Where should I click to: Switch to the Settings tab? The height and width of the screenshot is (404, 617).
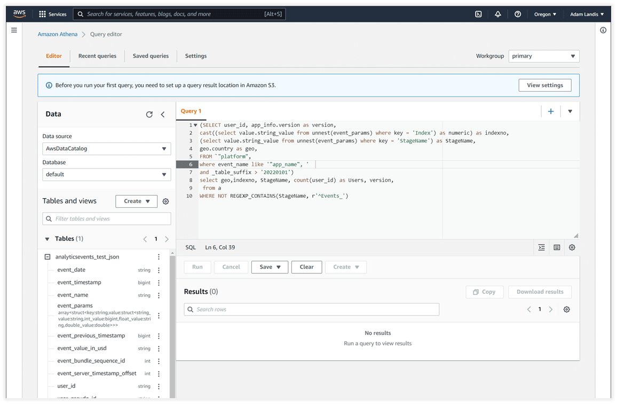[196, 56]
